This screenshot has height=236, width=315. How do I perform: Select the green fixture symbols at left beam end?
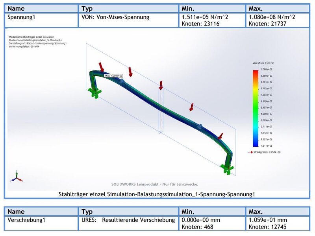[94, 92]
